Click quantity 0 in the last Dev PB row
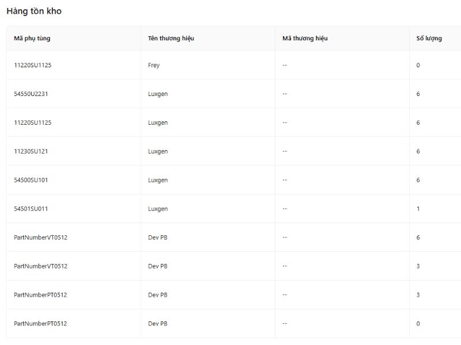The width and height of the screenshot is (461, 345). pos(418,324)
